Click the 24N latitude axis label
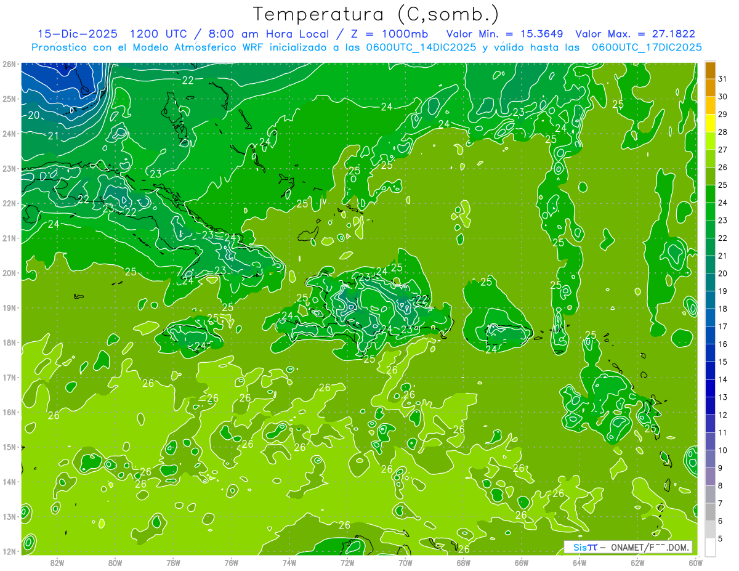The width and height of the screenshot is (739, 571). point(9,134)
